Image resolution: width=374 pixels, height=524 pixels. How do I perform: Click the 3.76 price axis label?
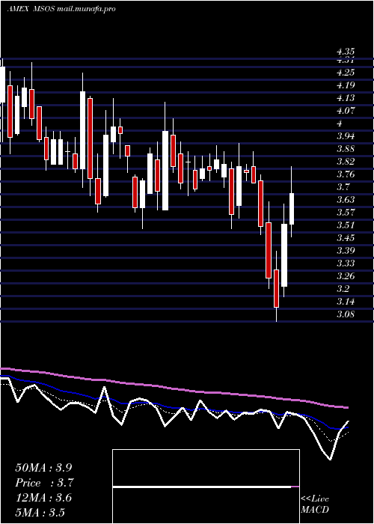346,174
